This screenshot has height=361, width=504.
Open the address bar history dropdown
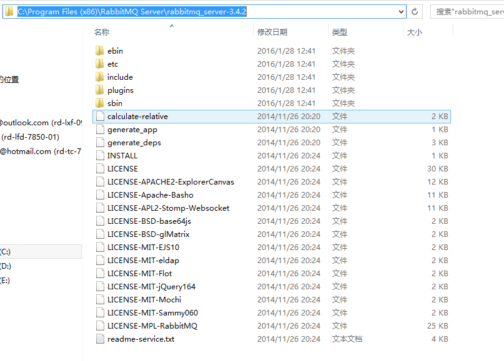[401, 12]
